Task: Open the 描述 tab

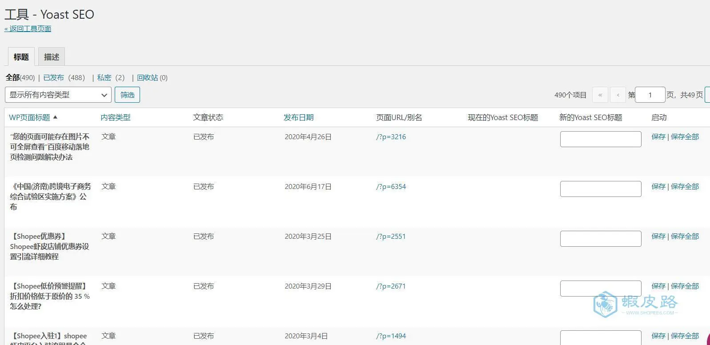Action: click(52, 57)
